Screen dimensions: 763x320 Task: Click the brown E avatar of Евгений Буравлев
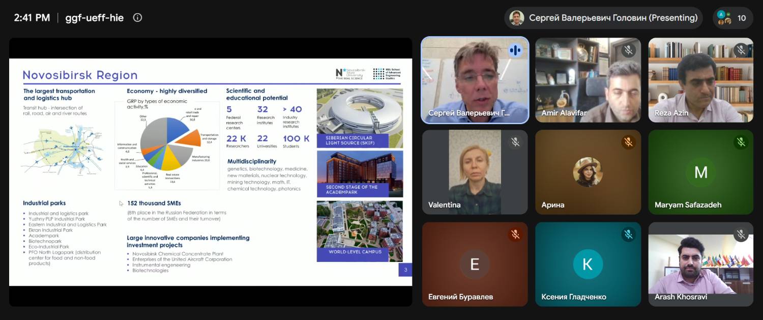(x=475, y=264)
